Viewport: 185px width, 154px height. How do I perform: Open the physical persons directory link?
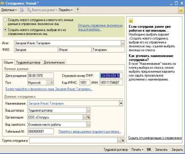coord(100,27)
